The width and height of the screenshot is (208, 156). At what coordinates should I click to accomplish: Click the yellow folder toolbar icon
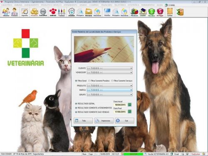[89, 12]
